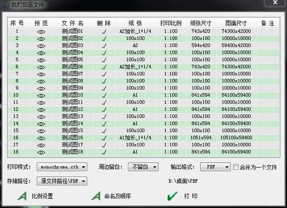This screenshot has width=287, height=208.
Task: Click 命名及顺序 button
Action: (111, 196)
